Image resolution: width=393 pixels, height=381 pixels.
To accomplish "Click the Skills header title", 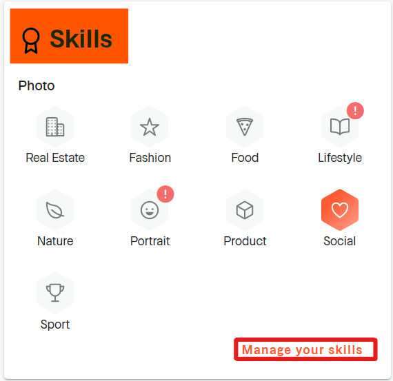I will click(x=81, y=39).
